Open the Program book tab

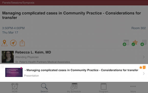[104, 88]
